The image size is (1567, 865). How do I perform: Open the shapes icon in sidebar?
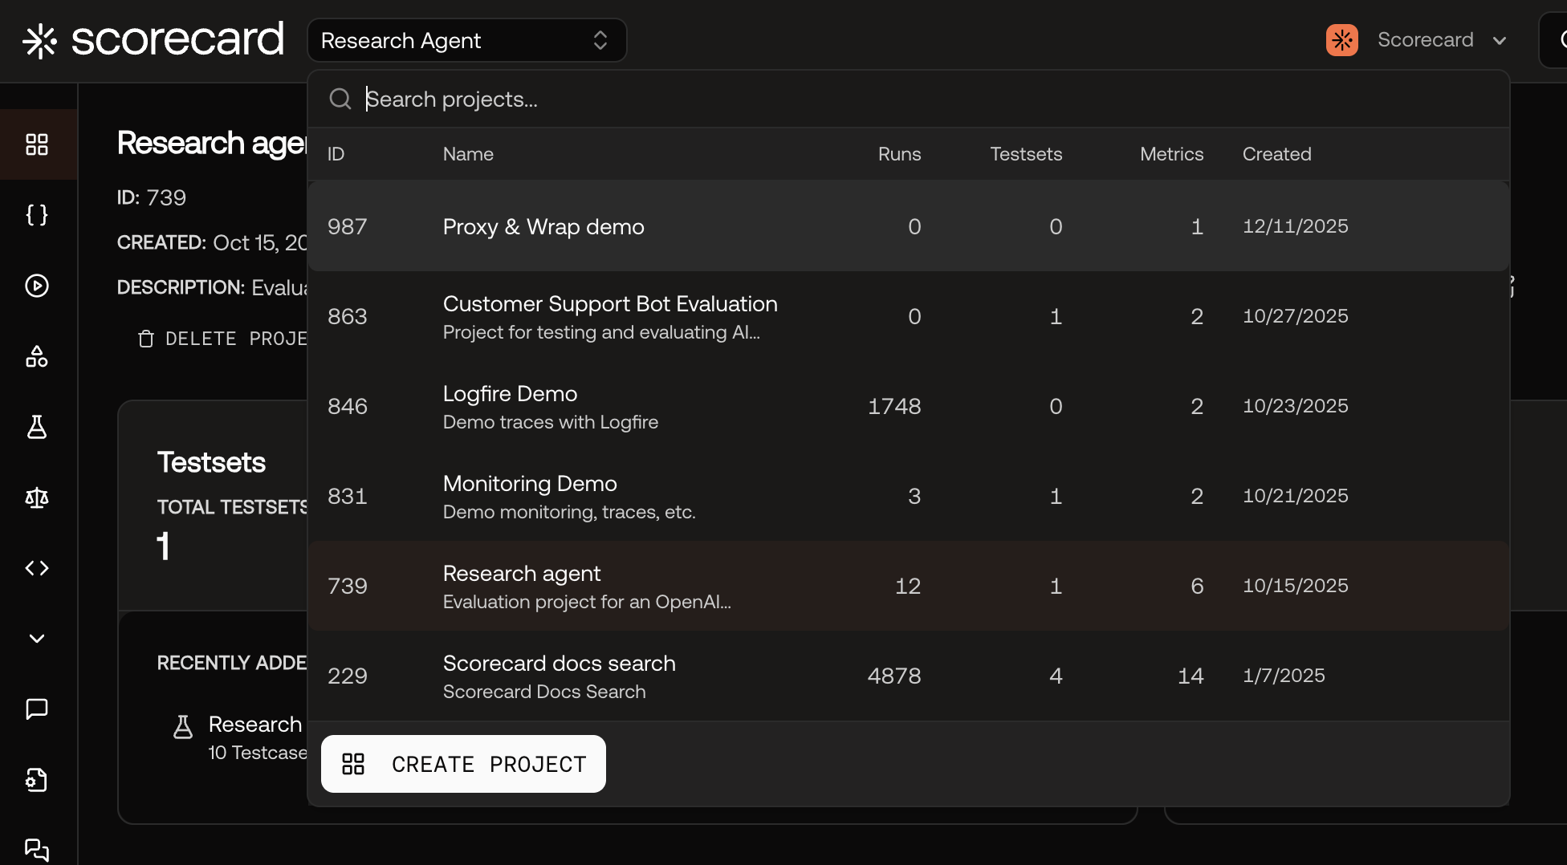pyautogui.click(x=37, y=356)
